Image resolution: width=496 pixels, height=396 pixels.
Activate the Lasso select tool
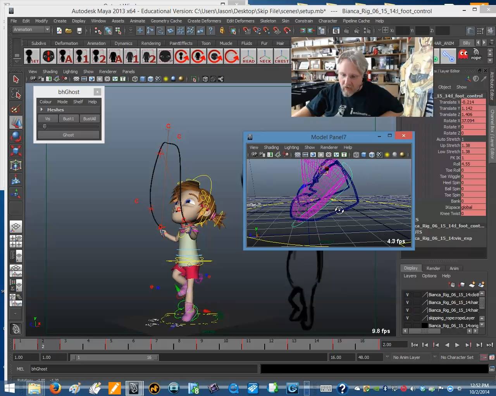[x=16, y=94]
